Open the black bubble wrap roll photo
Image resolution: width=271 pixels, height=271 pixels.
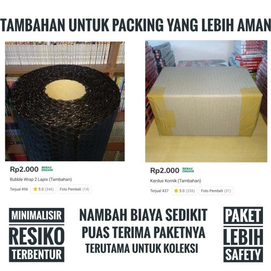click(65, 102)
